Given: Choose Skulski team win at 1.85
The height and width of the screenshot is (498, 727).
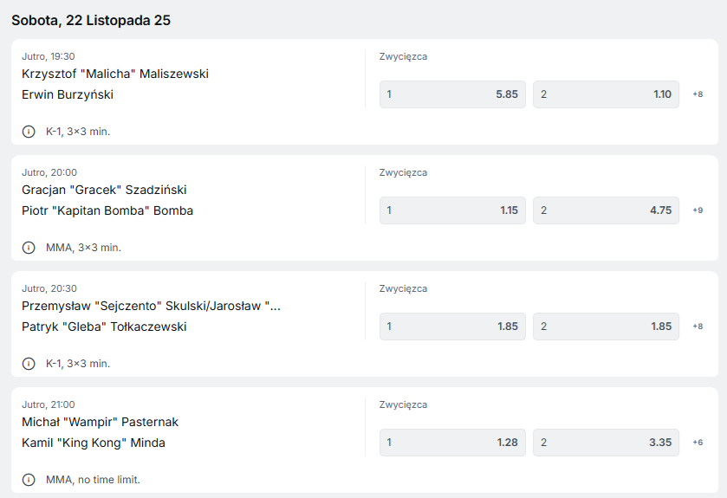Looking at the screenshot, I should pos(452,327).
